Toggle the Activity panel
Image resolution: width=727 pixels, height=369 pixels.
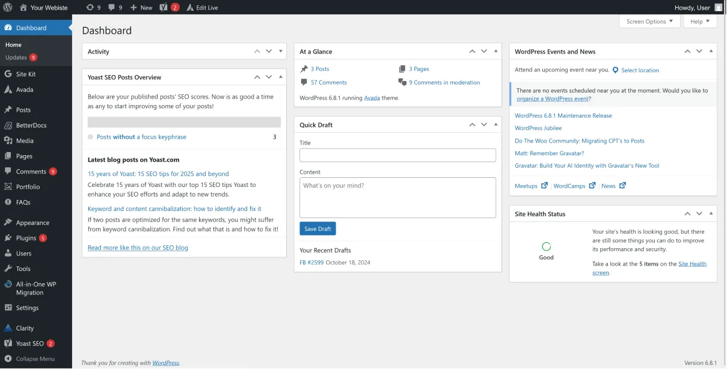click(280, 51)
